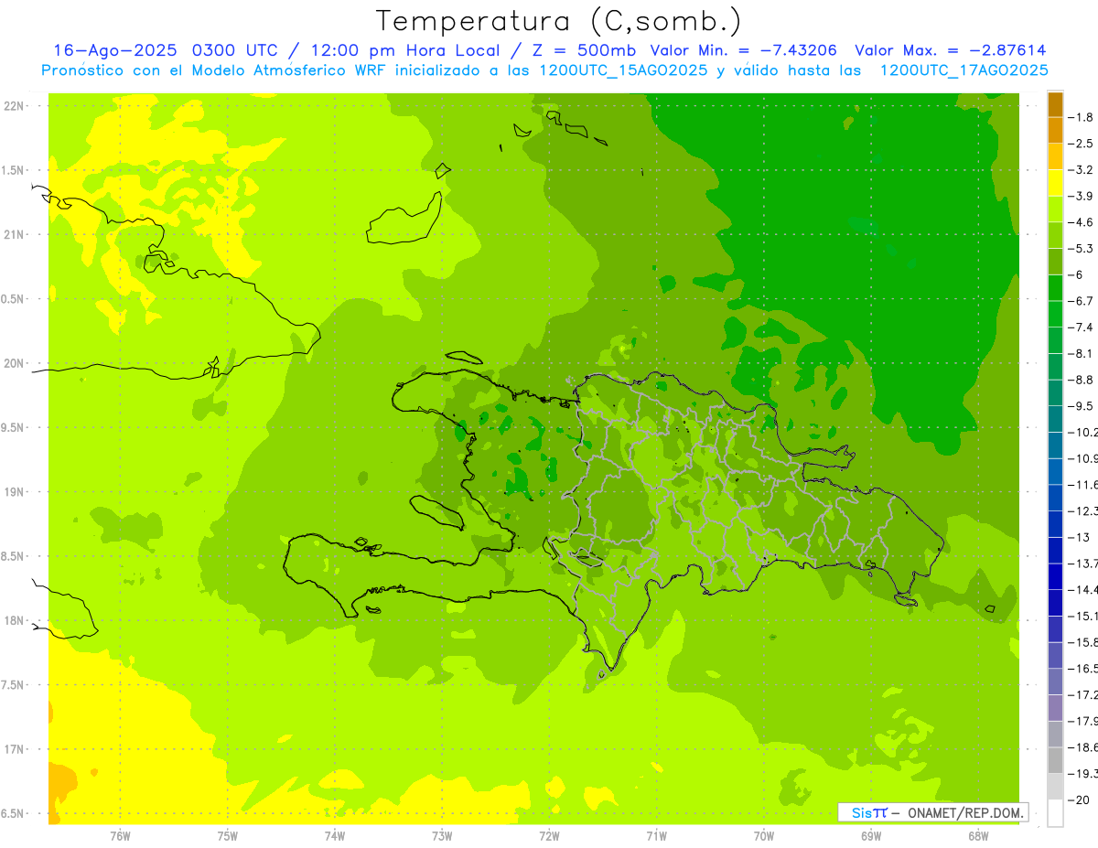Click the "-2.5" colorbar value label
This screenshot has width=1098, height=848.
pos(1080,144)
